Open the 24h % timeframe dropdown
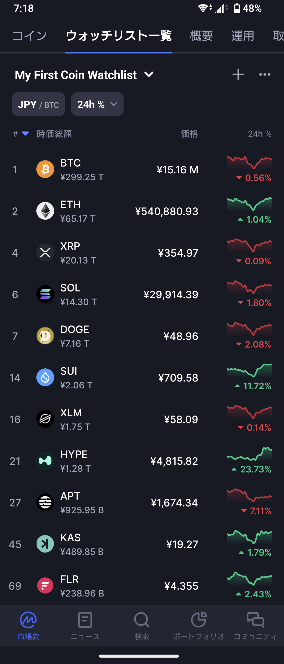This screenshot has height=664, width=284. click(x=97, y=104)
